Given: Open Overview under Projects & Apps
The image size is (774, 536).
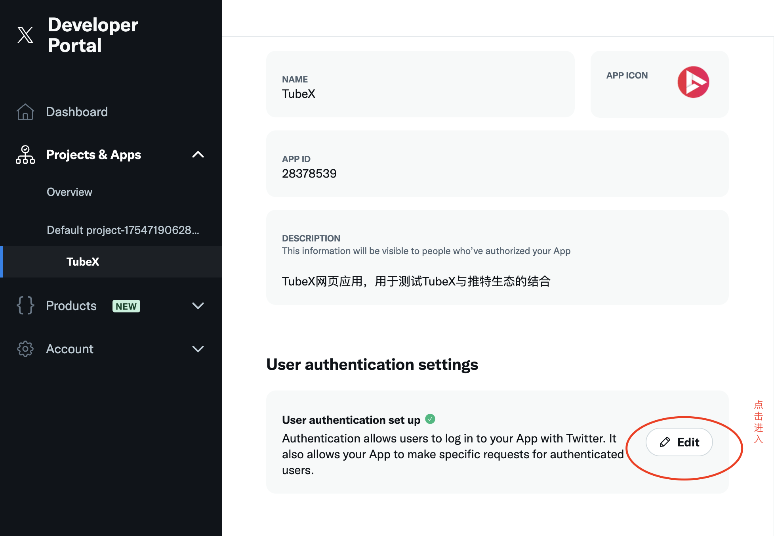Looking at the screenshot, I should coord(69,192).
